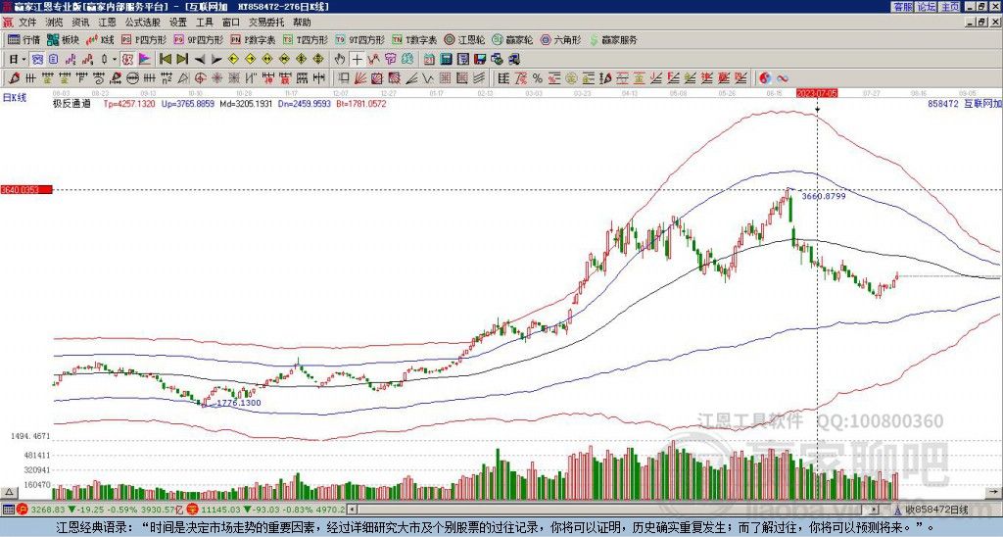Open the P四方形 tool
The height and width of the screenshot is (537, 1003).
[144, 39]
